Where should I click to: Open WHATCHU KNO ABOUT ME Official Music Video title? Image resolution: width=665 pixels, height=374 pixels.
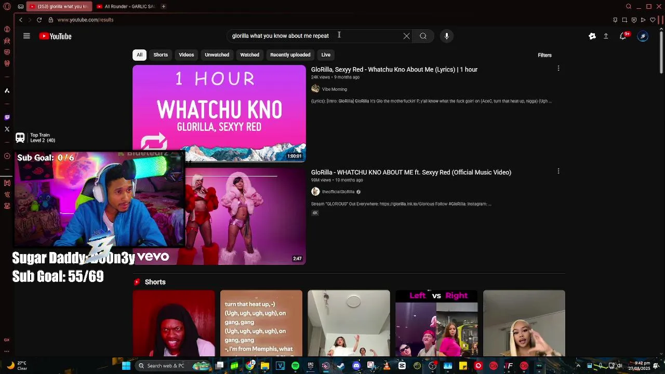pos(411,172)
